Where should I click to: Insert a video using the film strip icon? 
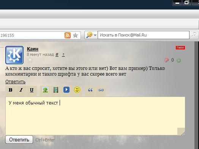pyautogui.click(x=56, y=90)
